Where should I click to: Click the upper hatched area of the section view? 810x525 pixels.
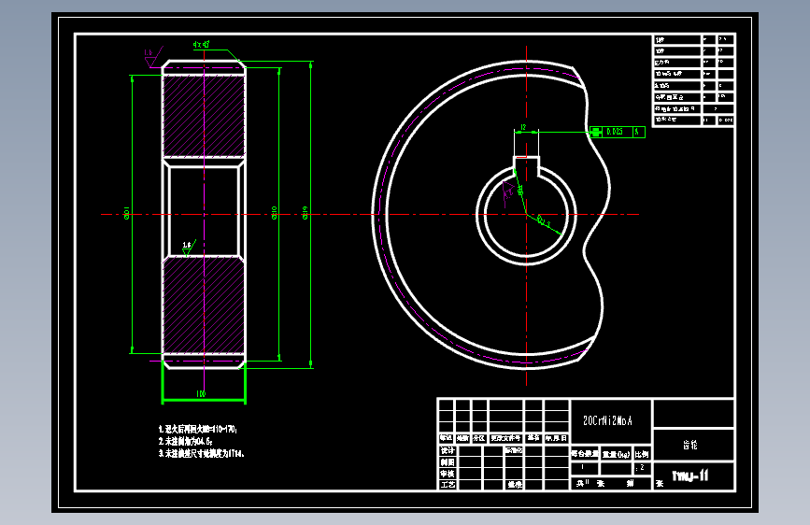pos(204,116)
